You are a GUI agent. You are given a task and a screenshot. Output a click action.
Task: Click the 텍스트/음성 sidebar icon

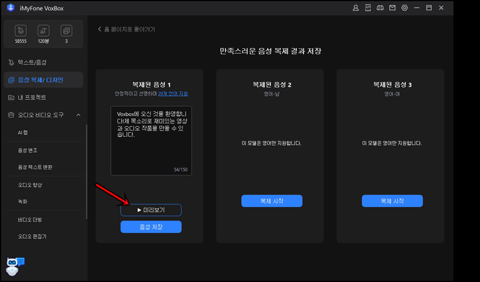[x=11, y=62]
